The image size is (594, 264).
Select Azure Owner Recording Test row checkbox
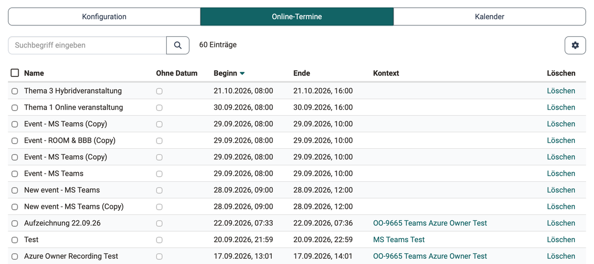pos(15,256)
